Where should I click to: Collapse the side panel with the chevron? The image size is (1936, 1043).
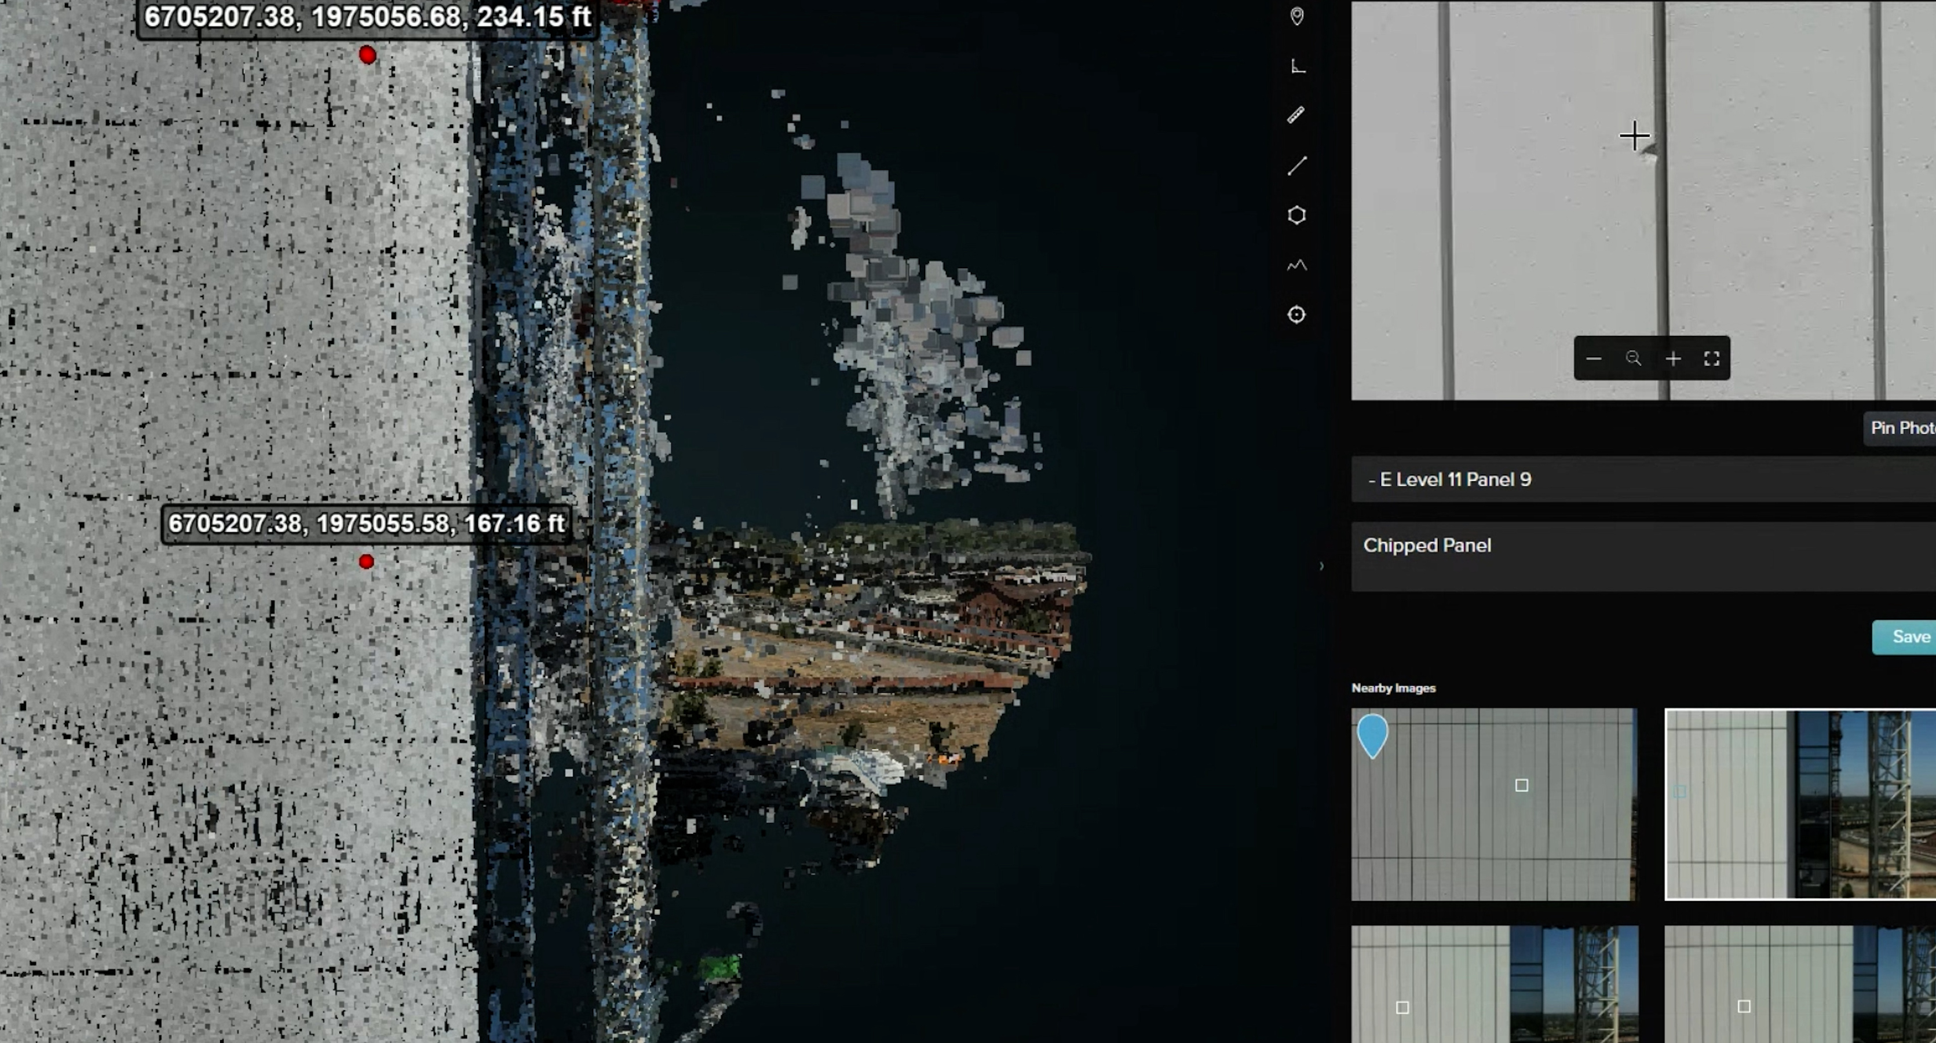[x=1321, y=566]
